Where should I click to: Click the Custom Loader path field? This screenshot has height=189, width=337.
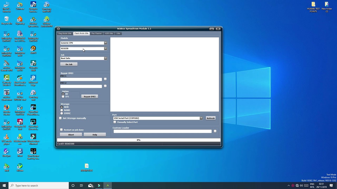tap(162, 131)
